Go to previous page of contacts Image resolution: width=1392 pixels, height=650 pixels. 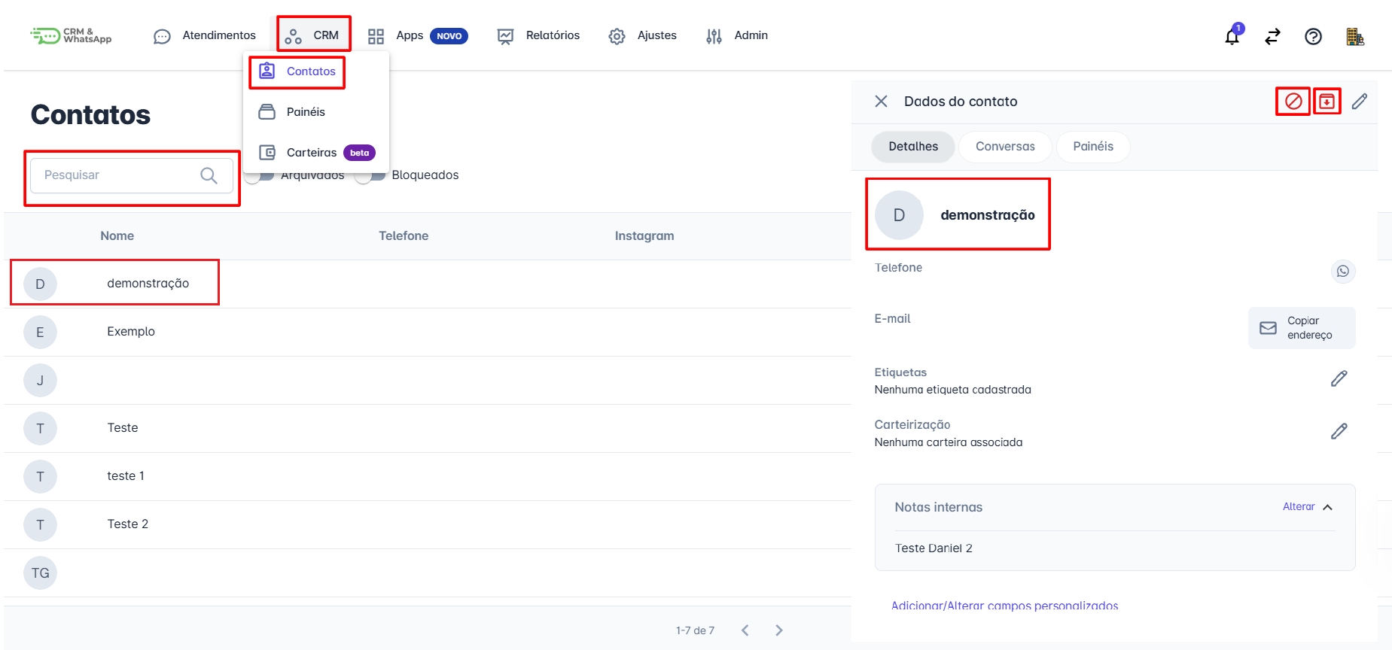[745, 630]
